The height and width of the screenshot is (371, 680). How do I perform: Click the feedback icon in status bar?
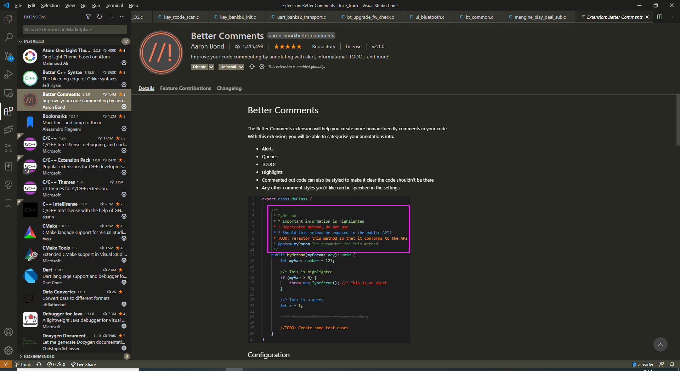(662, 364)
